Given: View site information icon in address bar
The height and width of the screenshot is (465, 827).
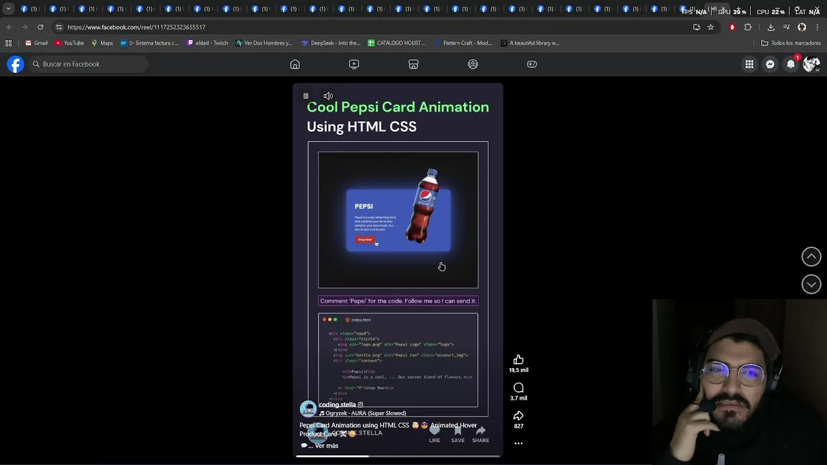Looking at the screenshot, I should tap(59, 27).
